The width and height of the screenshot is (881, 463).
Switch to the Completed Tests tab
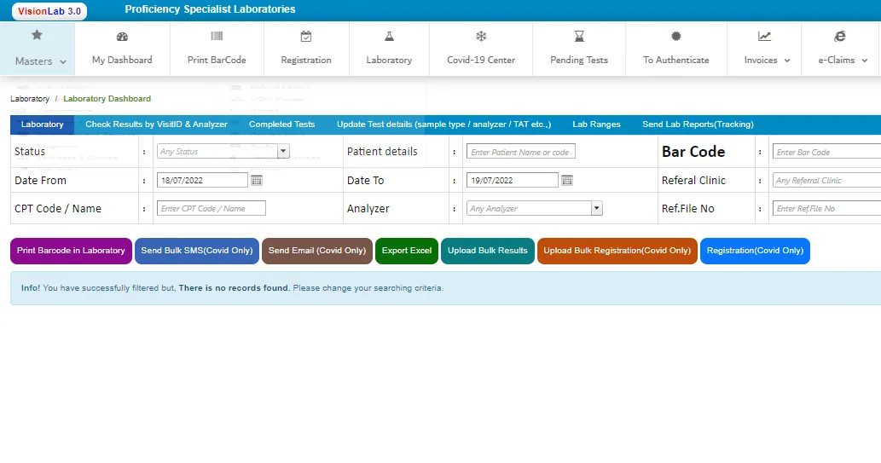coord(281,124)
